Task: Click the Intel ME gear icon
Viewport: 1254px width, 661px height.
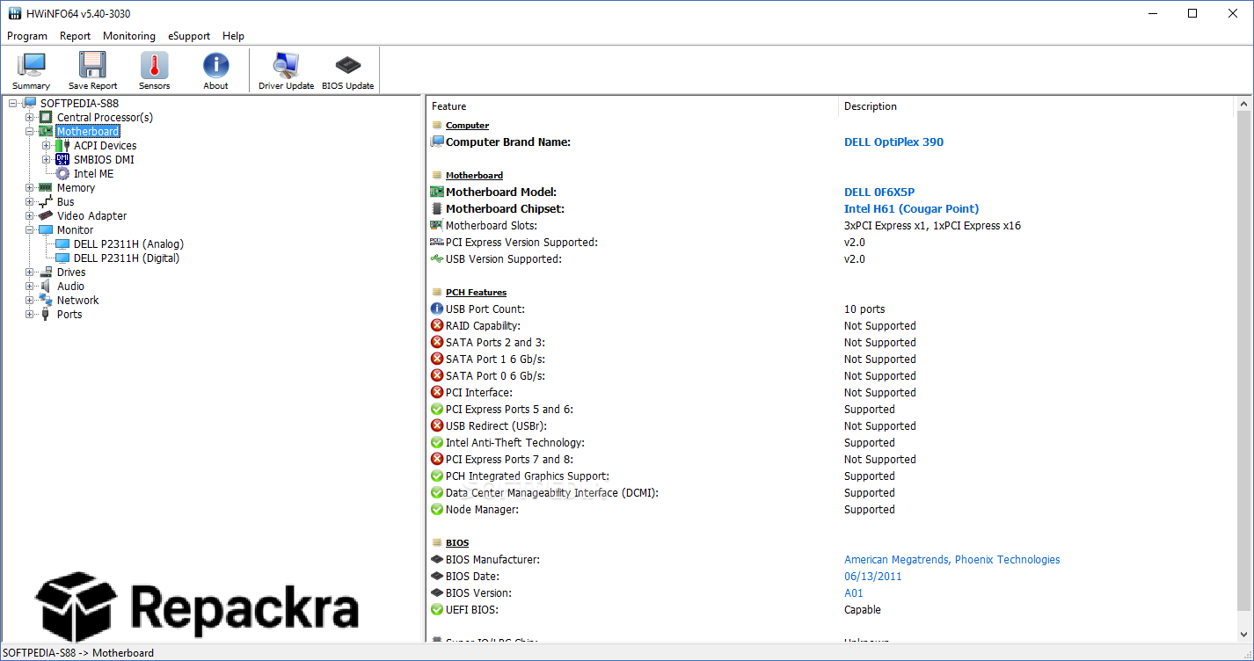Action: (62, 174)
